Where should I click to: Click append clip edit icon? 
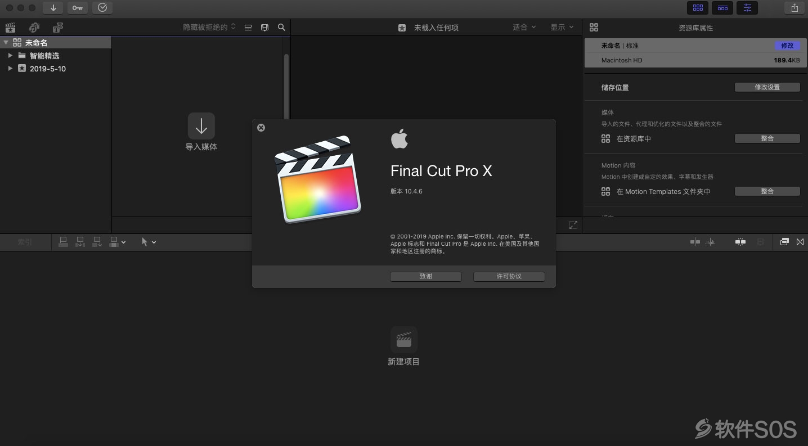coord(97,242)
